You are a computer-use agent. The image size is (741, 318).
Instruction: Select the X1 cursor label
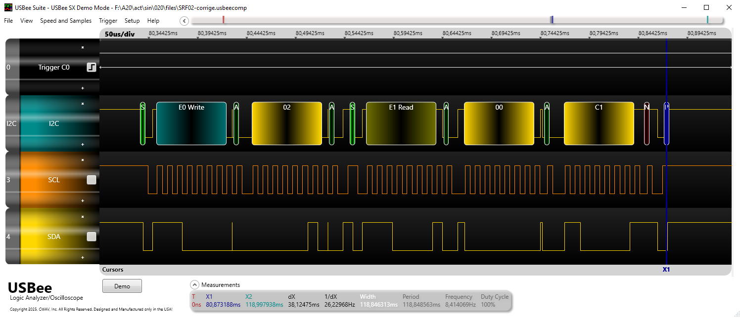pos(666,270)
